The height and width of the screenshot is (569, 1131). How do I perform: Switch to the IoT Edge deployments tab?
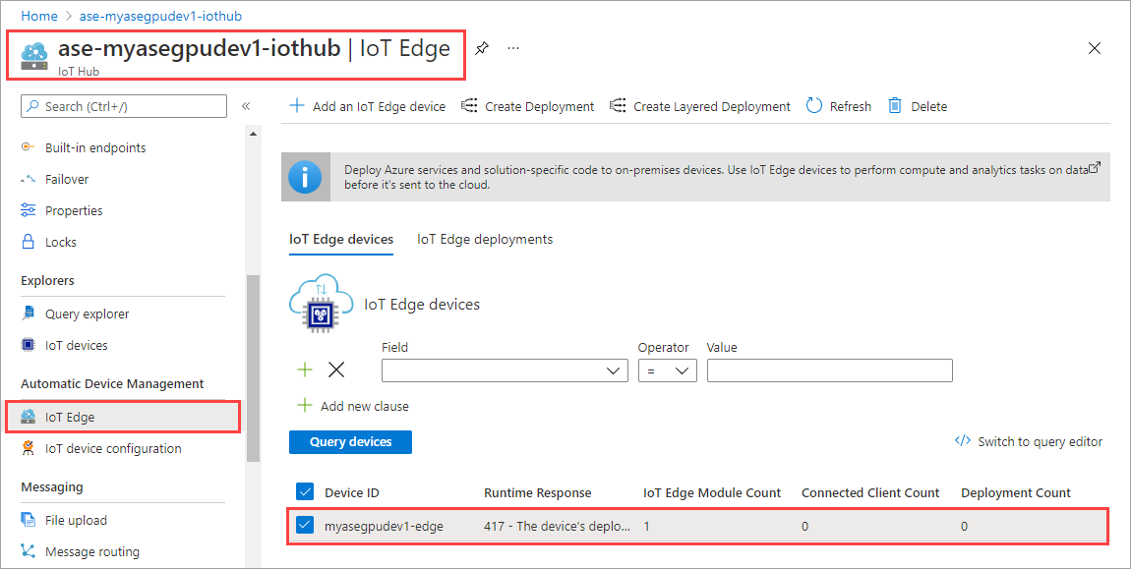(484, 239)
